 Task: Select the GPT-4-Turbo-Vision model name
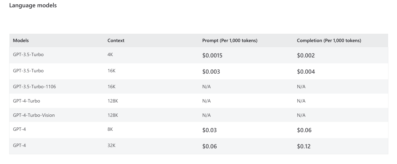point(34,115)
